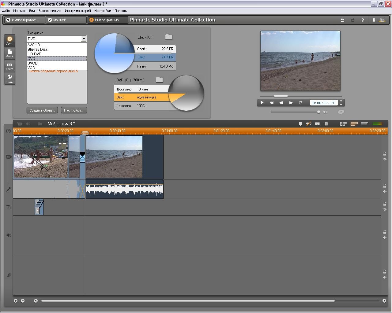The image size is (392, 313).
Task: Toggle the video track lock
Action: (x=385, y=154)
